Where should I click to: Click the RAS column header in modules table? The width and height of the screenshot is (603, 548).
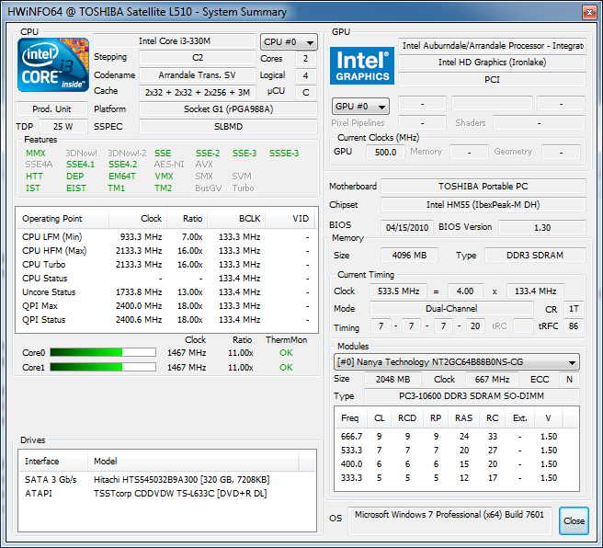pyautogui.click(x=464, y=418)
